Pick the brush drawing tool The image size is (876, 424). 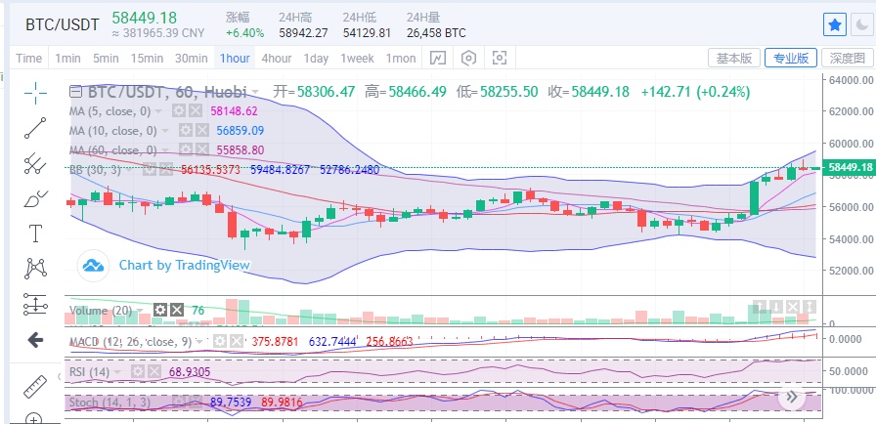pos(36,198)
